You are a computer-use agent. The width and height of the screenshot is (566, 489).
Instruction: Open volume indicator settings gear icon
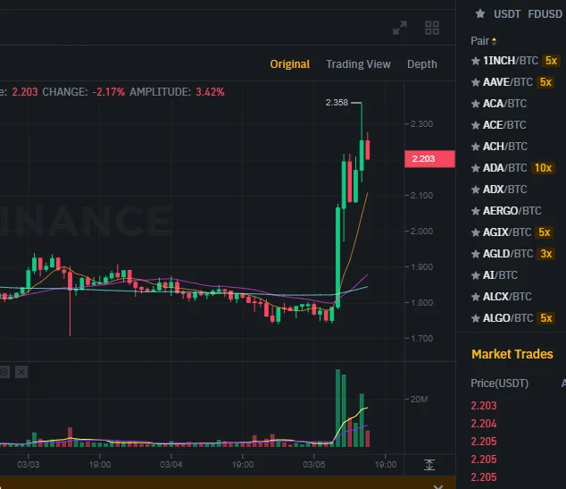(4, 372)
